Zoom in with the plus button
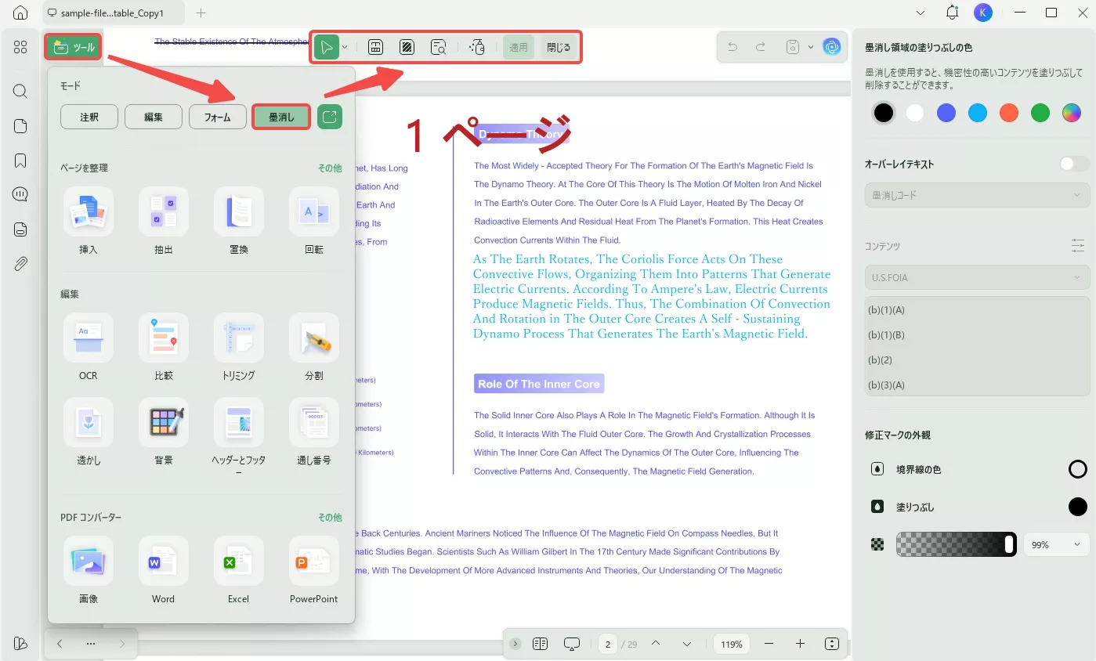1096x661 pixels. click(x=800, y=644)
